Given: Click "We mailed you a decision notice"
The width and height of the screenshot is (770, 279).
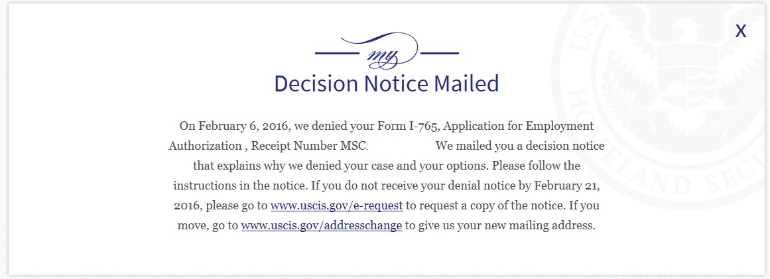Looking at the screenshot, I should point(520,146).
